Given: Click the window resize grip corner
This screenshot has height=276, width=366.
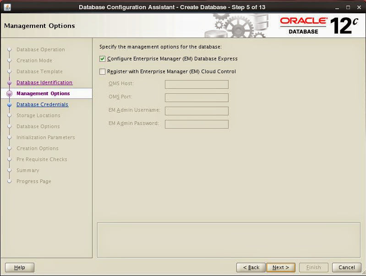Looking at the screenshot, I should point(363,273).
